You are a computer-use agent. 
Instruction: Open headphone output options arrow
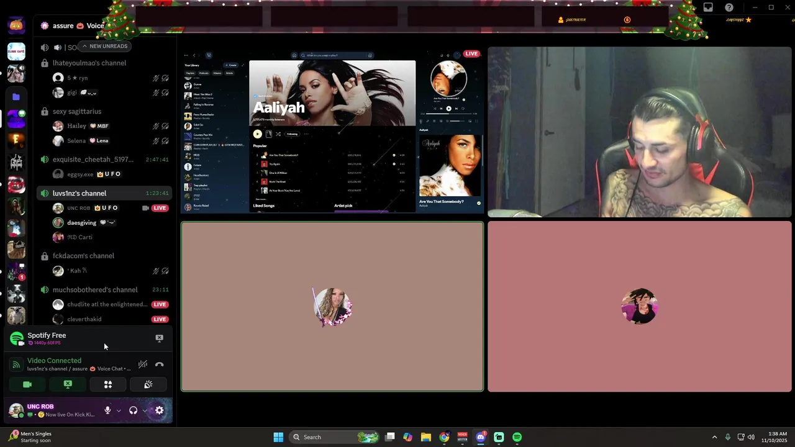(x=145, y=410)
